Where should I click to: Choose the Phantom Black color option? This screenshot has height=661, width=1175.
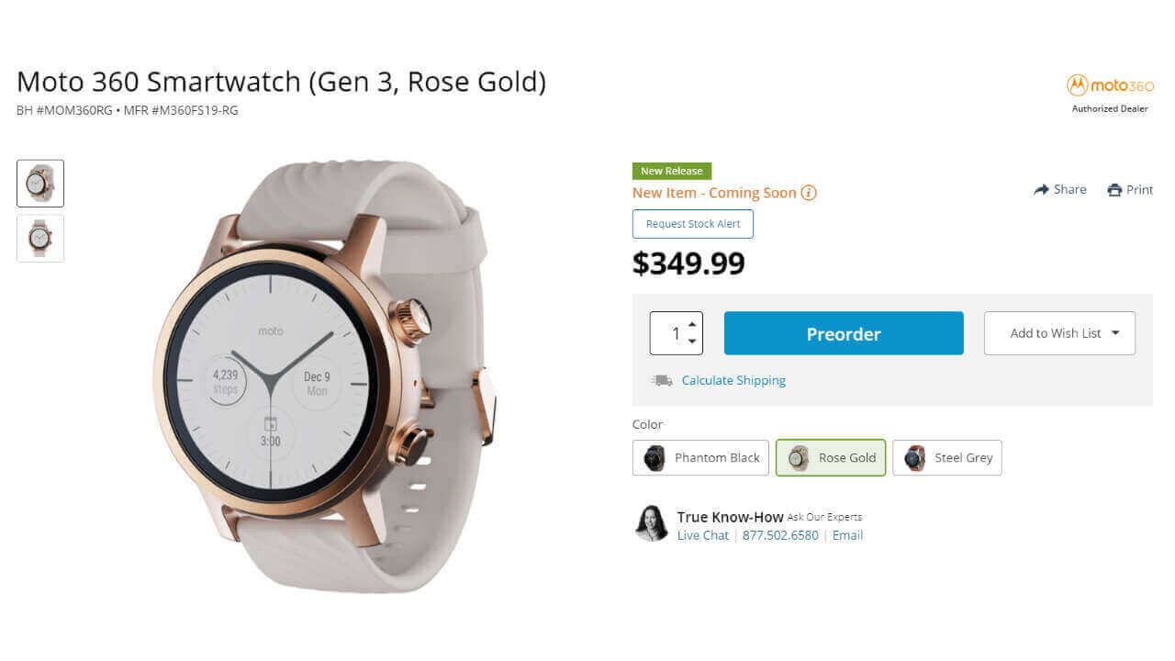point(700,457)
